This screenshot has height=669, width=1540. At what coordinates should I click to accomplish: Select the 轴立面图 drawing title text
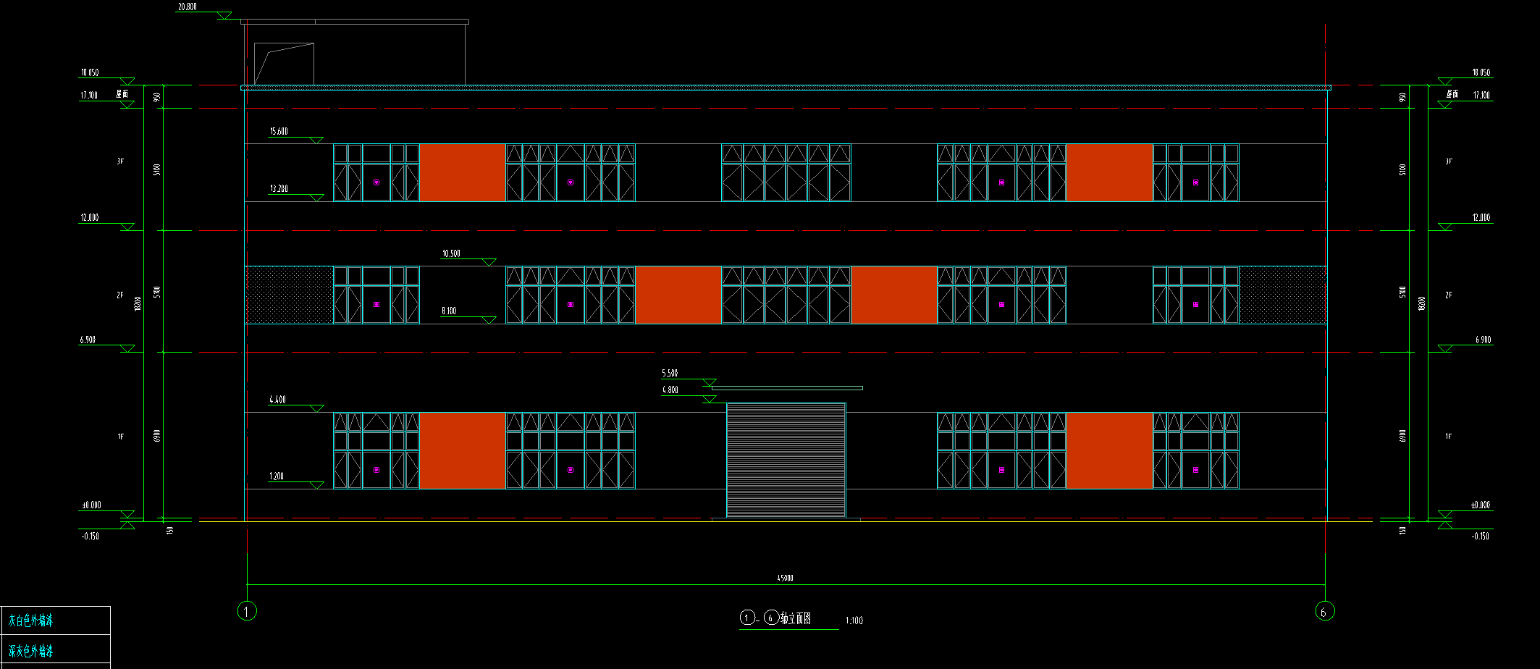(795, 618)
